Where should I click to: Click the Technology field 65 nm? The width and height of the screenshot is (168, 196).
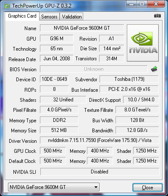[57, 49]
